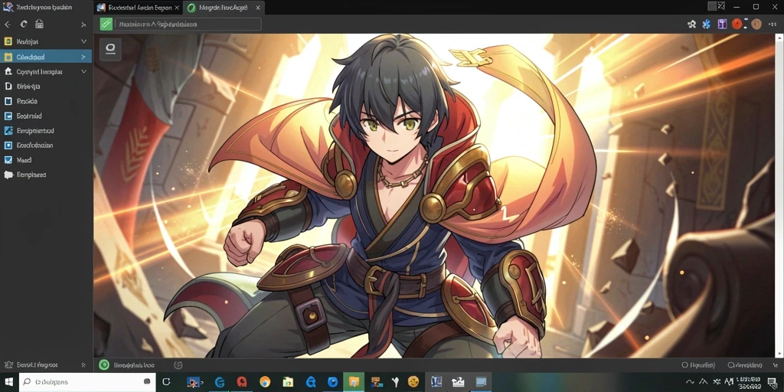Open the Edge browser from the taskbar
Viewport: 784px width, 392px height.
click(219, 382)
